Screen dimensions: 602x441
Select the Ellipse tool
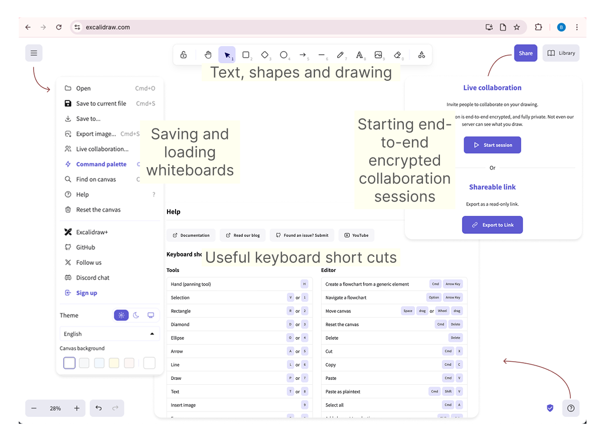pos(284,55)
